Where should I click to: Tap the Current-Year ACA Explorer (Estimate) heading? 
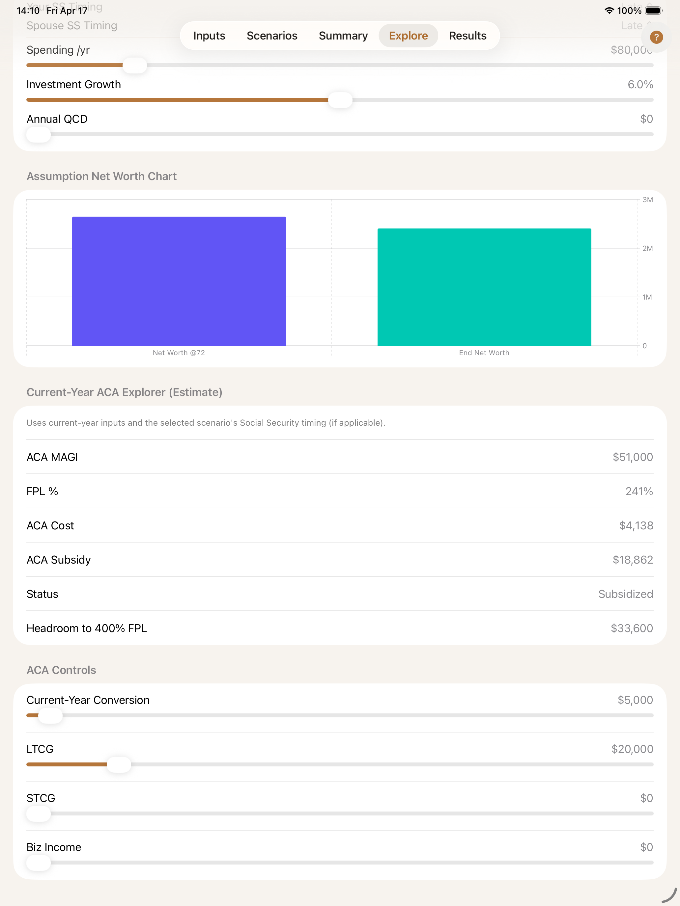tap(124, 392)
